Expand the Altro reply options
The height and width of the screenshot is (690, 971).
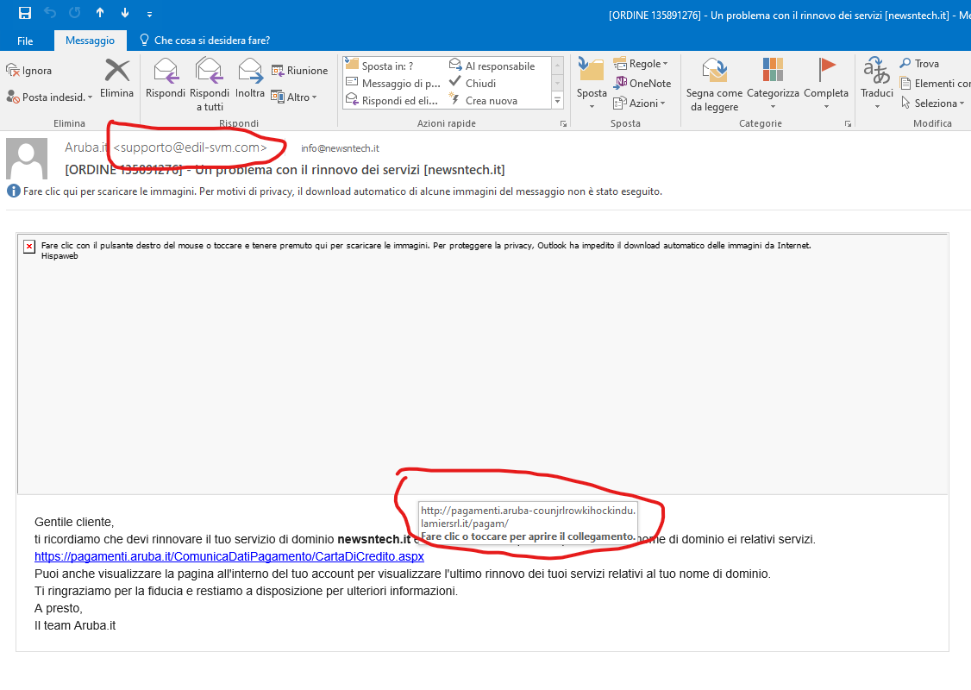pos(294,97)
